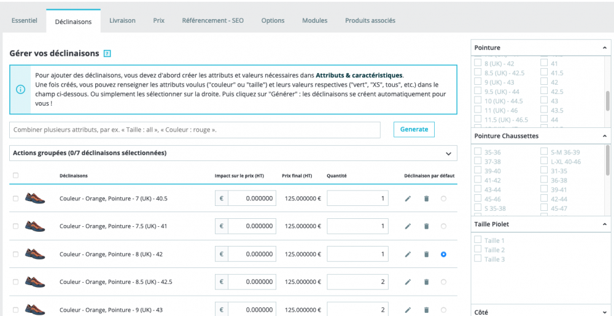The width and height of the screenshot is (614, 316).
Task: Click the info icon in the blue notice box
Action: tap(20, 89)
